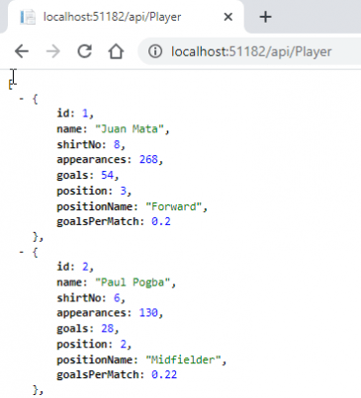
Task: Click the page icon on the tab
Action: (x=28, y=17)
